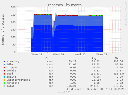Screen dimensions: 128x95
Task: Click sleeping maximum value 193.56
Action: [118, 61]
